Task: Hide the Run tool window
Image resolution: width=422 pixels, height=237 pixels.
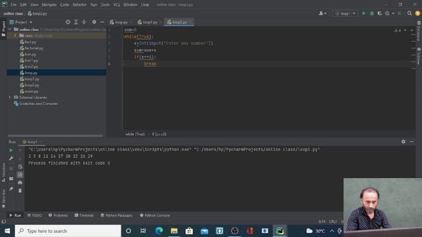Action: (411, 142)
